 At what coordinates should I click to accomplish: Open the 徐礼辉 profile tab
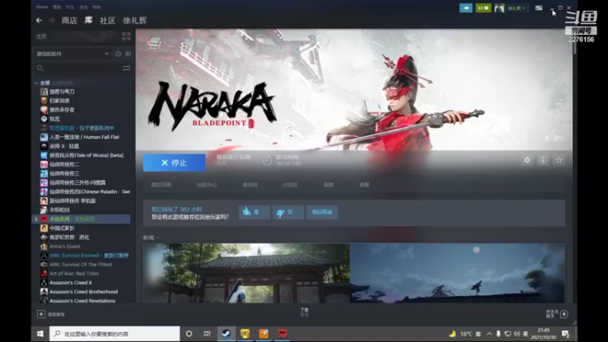coord(135,21)
